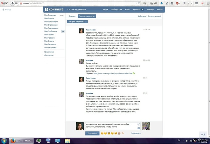The height and width of the screenshot is (144, 210).
Task: Open Мои Аудиозаписи in sidebar
Action: click(x=51, y=28)
